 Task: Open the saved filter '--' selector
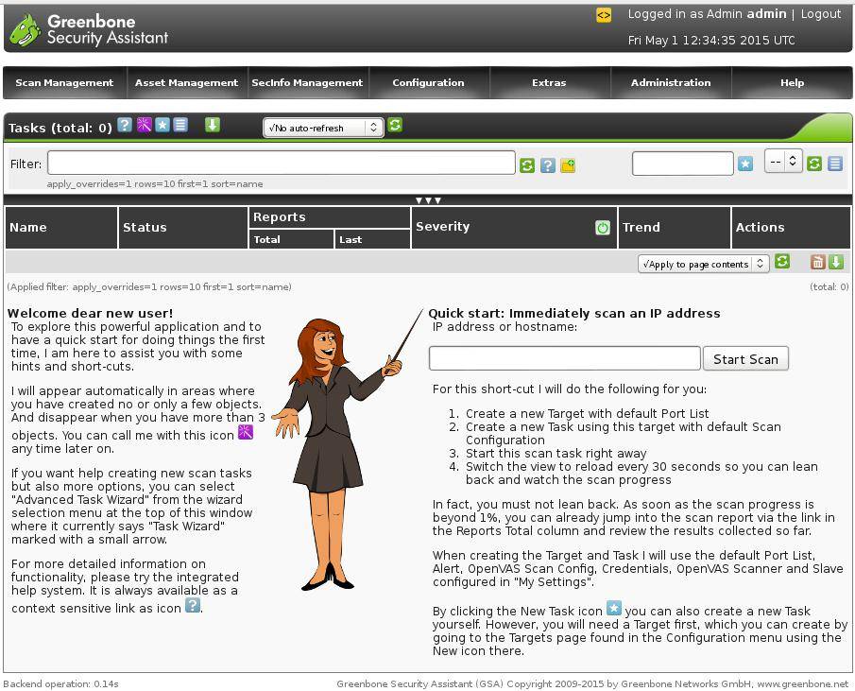[783, 163]
